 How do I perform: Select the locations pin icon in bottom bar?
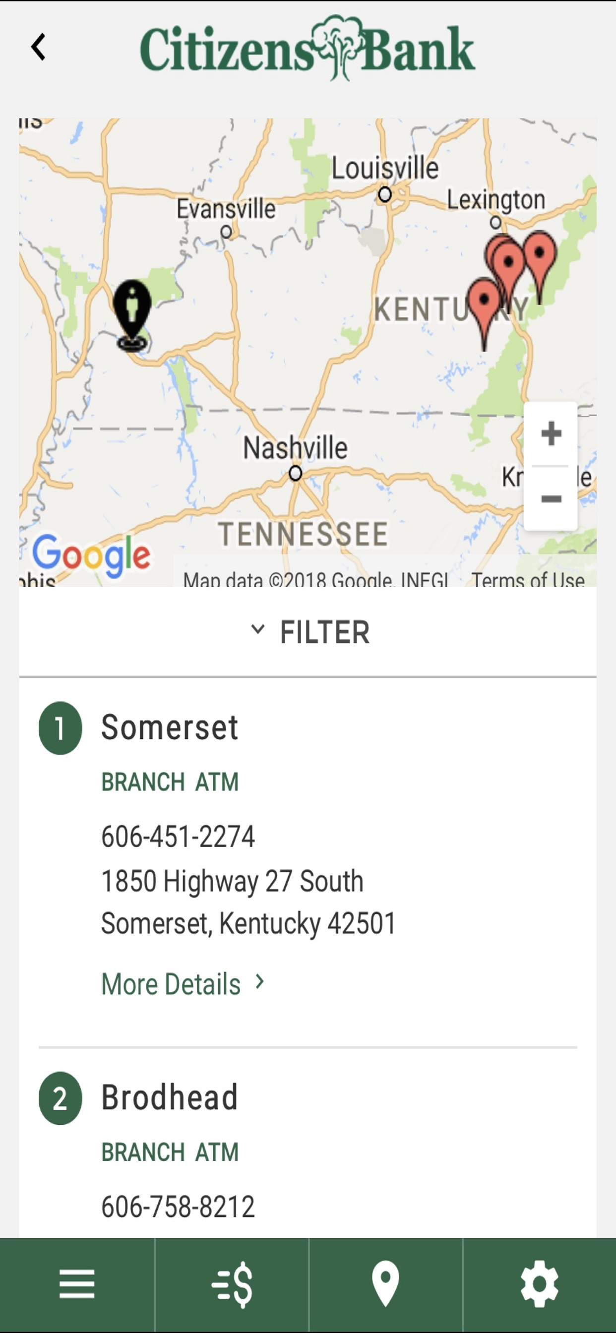386,1284
